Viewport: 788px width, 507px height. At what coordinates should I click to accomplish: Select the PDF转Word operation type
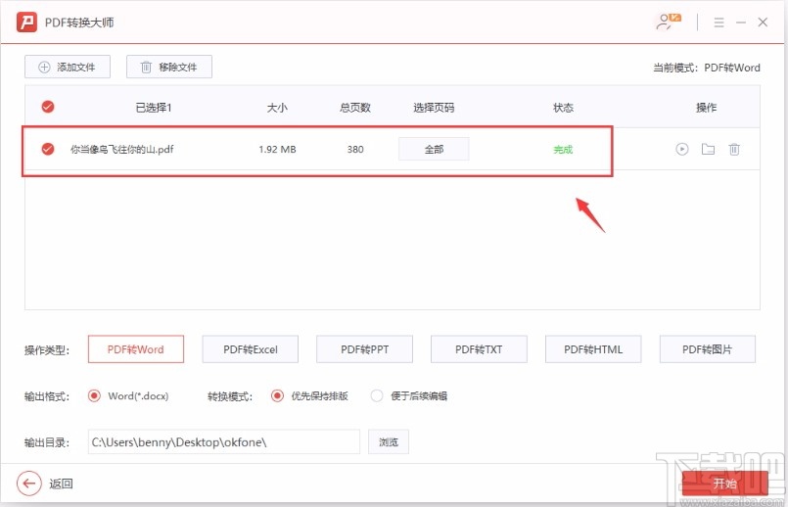136,349
